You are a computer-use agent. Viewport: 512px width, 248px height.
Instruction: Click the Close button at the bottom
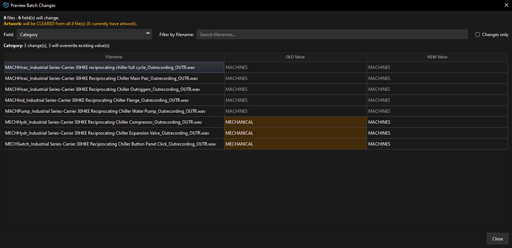(x=497, y=239)
